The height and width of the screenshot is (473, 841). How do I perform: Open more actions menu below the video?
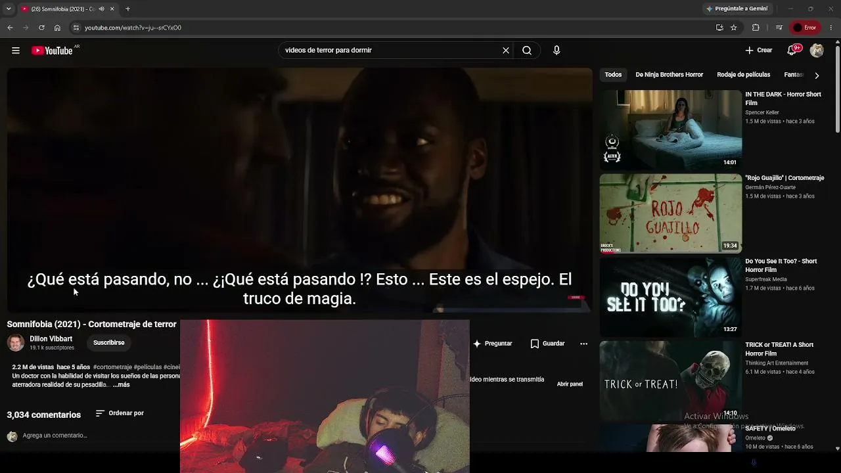point(583,344)
